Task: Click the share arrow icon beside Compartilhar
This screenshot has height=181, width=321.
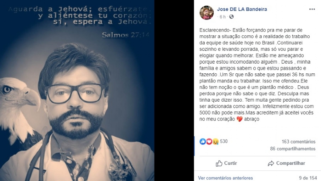Action: click(271, 163)
